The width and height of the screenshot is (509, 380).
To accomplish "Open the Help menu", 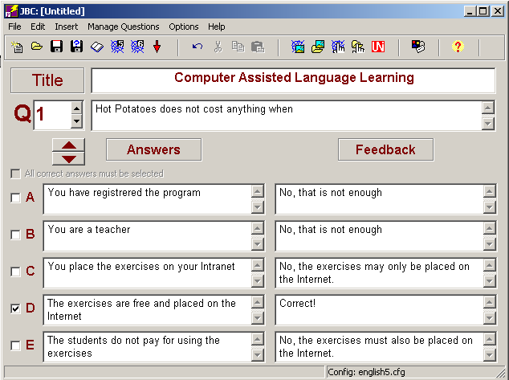I will 217,27.
